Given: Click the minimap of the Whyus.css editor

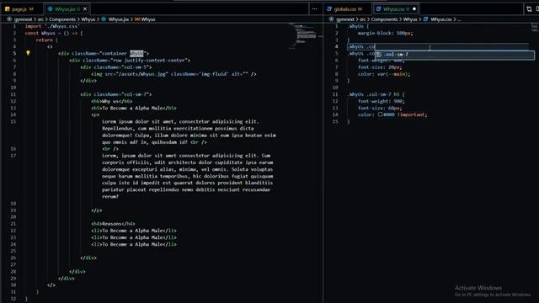Looking at the screenshot, I should [535, 28].
